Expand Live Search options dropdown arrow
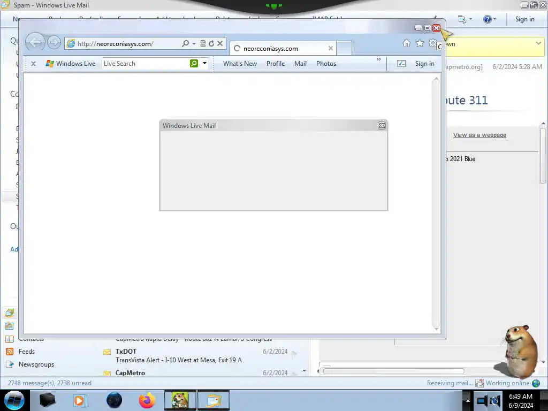 point(204,64)
